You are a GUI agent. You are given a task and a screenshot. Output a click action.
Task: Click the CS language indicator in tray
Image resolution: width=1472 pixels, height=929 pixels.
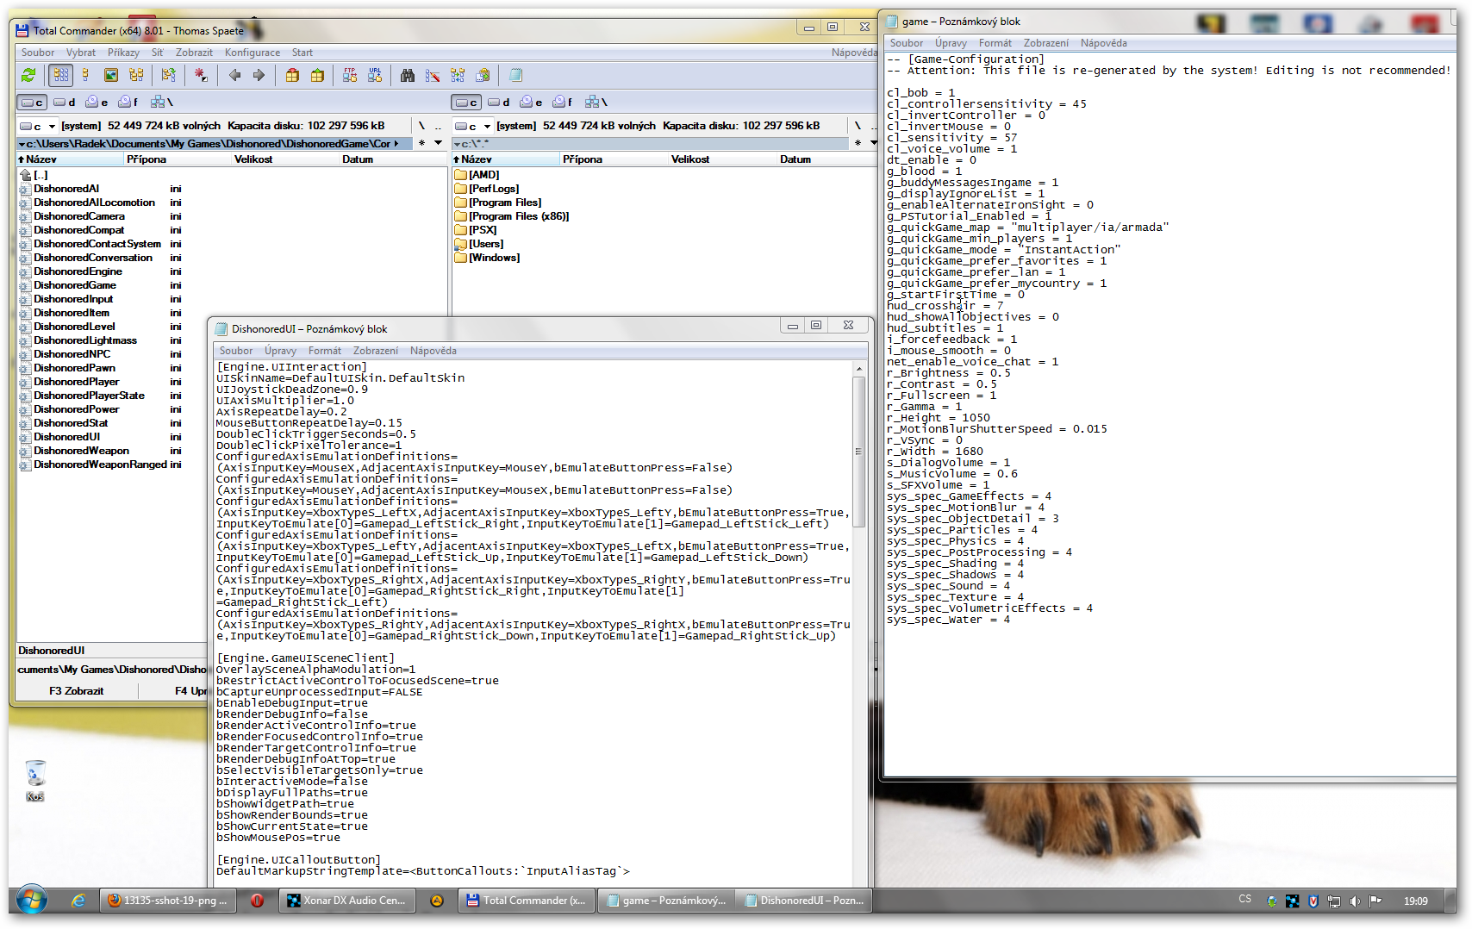(1244, 900)
